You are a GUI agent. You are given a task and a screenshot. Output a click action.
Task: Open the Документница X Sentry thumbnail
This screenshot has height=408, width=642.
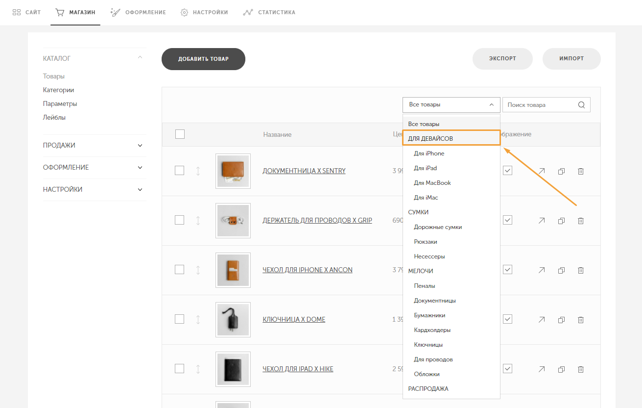point(233,171)
